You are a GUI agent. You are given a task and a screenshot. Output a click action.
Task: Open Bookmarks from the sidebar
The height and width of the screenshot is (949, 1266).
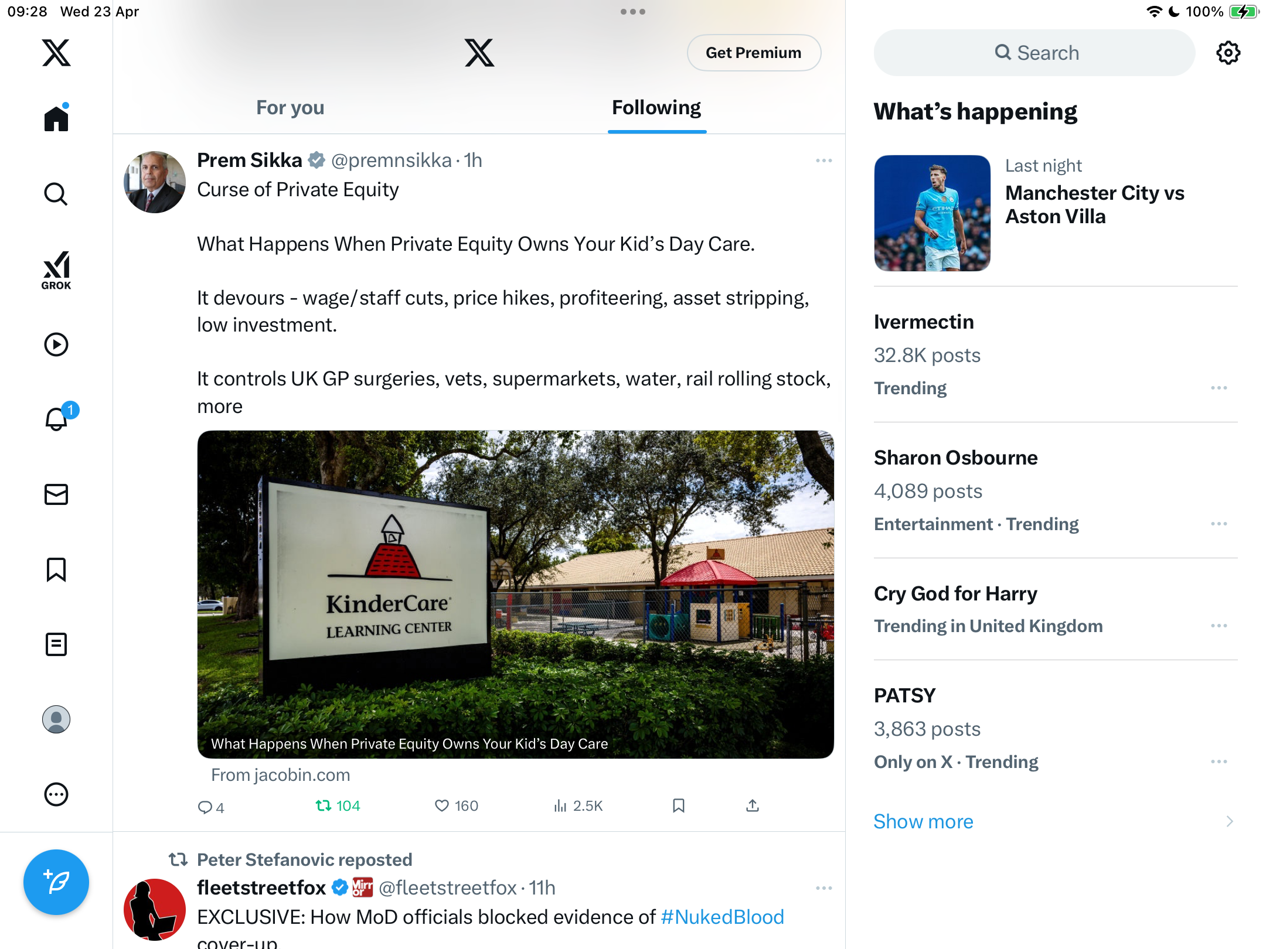pos(56,569)
